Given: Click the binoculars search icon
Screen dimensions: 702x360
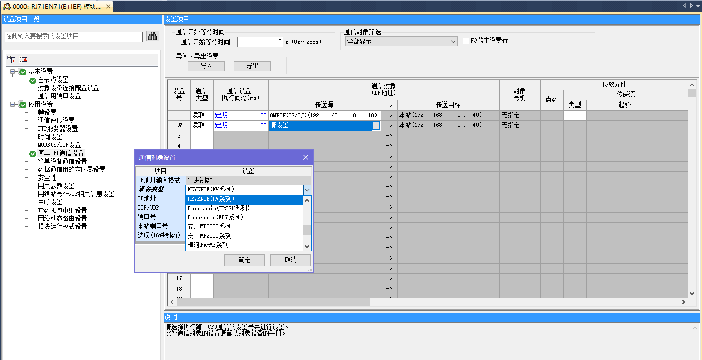Looking at the screenshot, I should click(x=153, y=36).
